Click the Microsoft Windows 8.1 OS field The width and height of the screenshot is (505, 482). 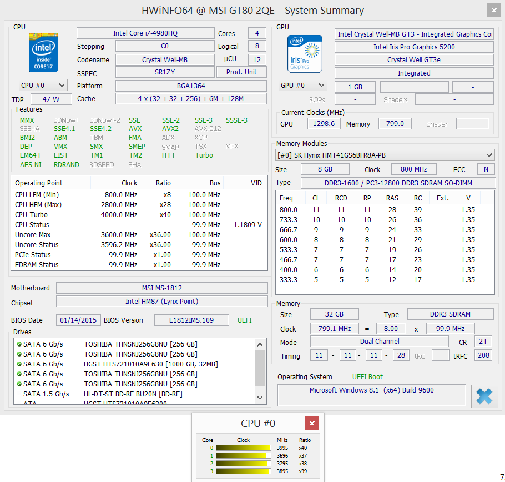(x=372, y=395)
